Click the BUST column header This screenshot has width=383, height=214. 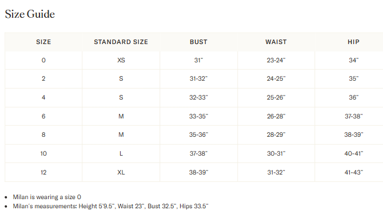click(x=198, y=42)
